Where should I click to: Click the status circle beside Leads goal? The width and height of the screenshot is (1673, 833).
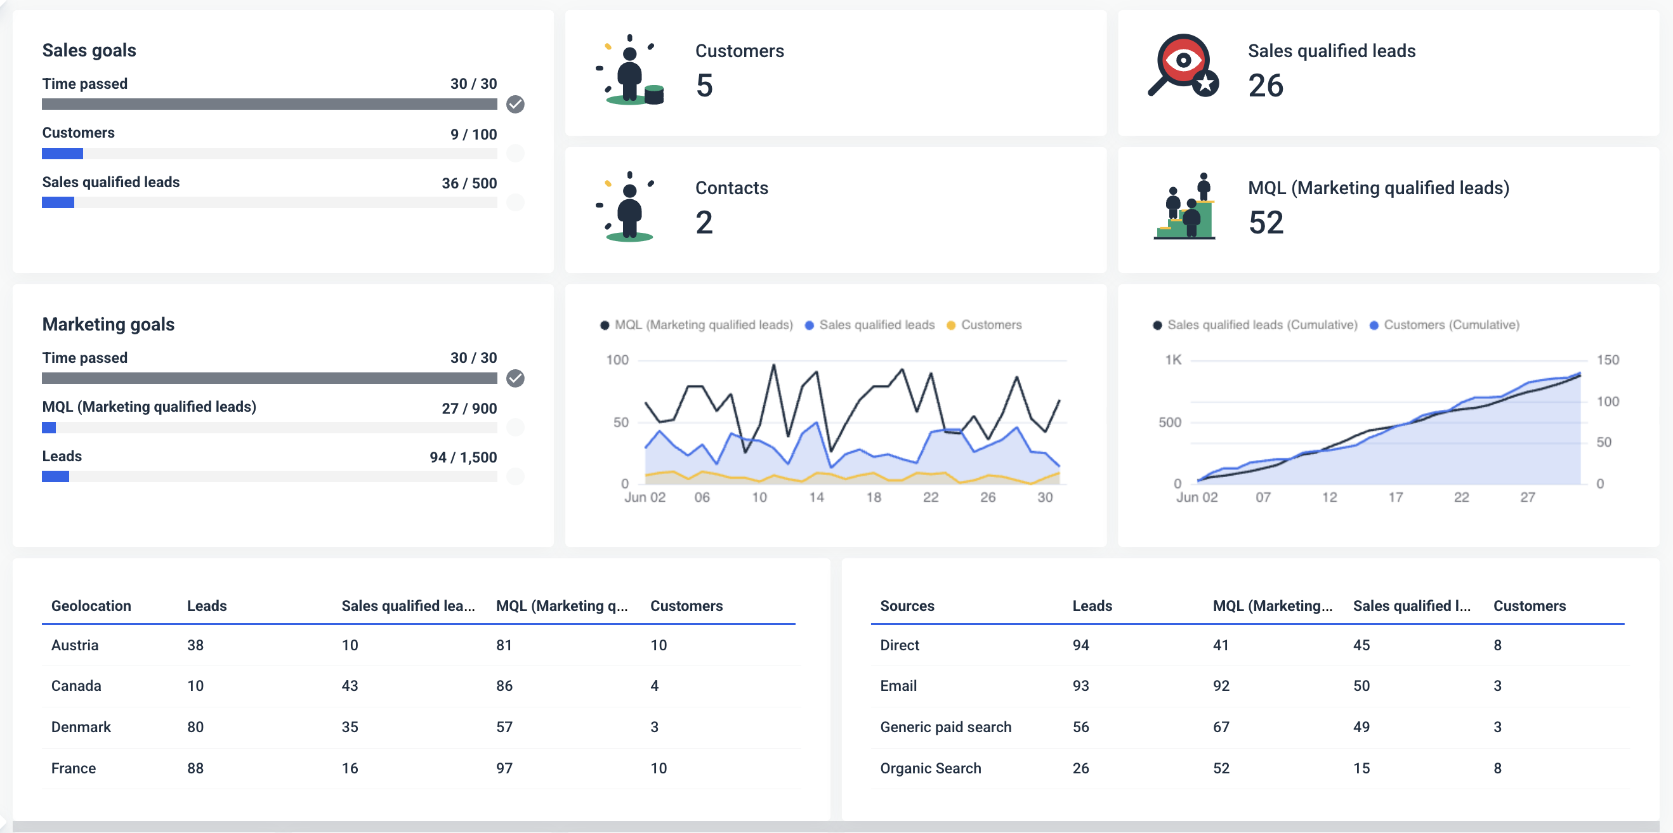coord(516,476)
